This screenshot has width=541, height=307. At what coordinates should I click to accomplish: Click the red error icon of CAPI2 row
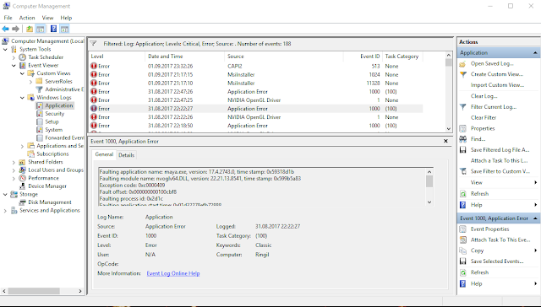[x=94, y=66]
